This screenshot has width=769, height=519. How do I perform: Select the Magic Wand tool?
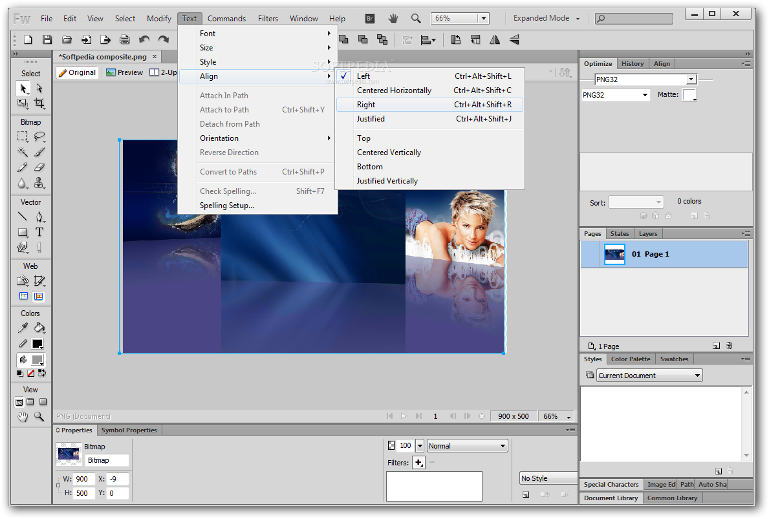click(23, 152)
